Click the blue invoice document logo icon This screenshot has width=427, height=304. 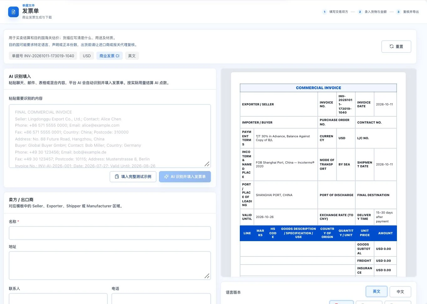13,12
